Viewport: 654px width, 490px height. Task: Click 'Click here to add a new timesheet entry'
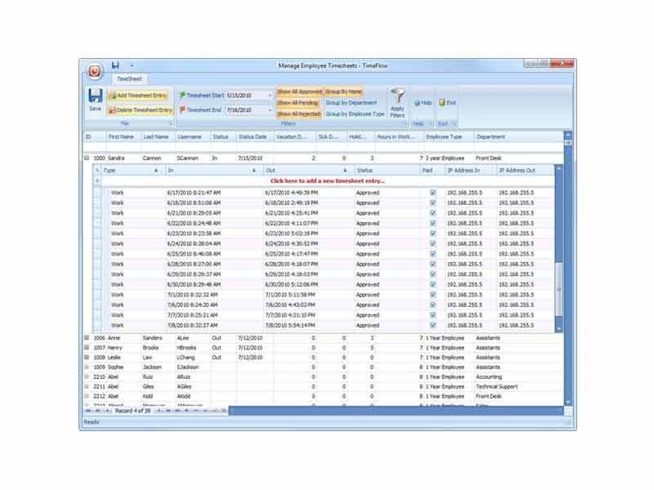pyautogui.click(x=328, y=180)
